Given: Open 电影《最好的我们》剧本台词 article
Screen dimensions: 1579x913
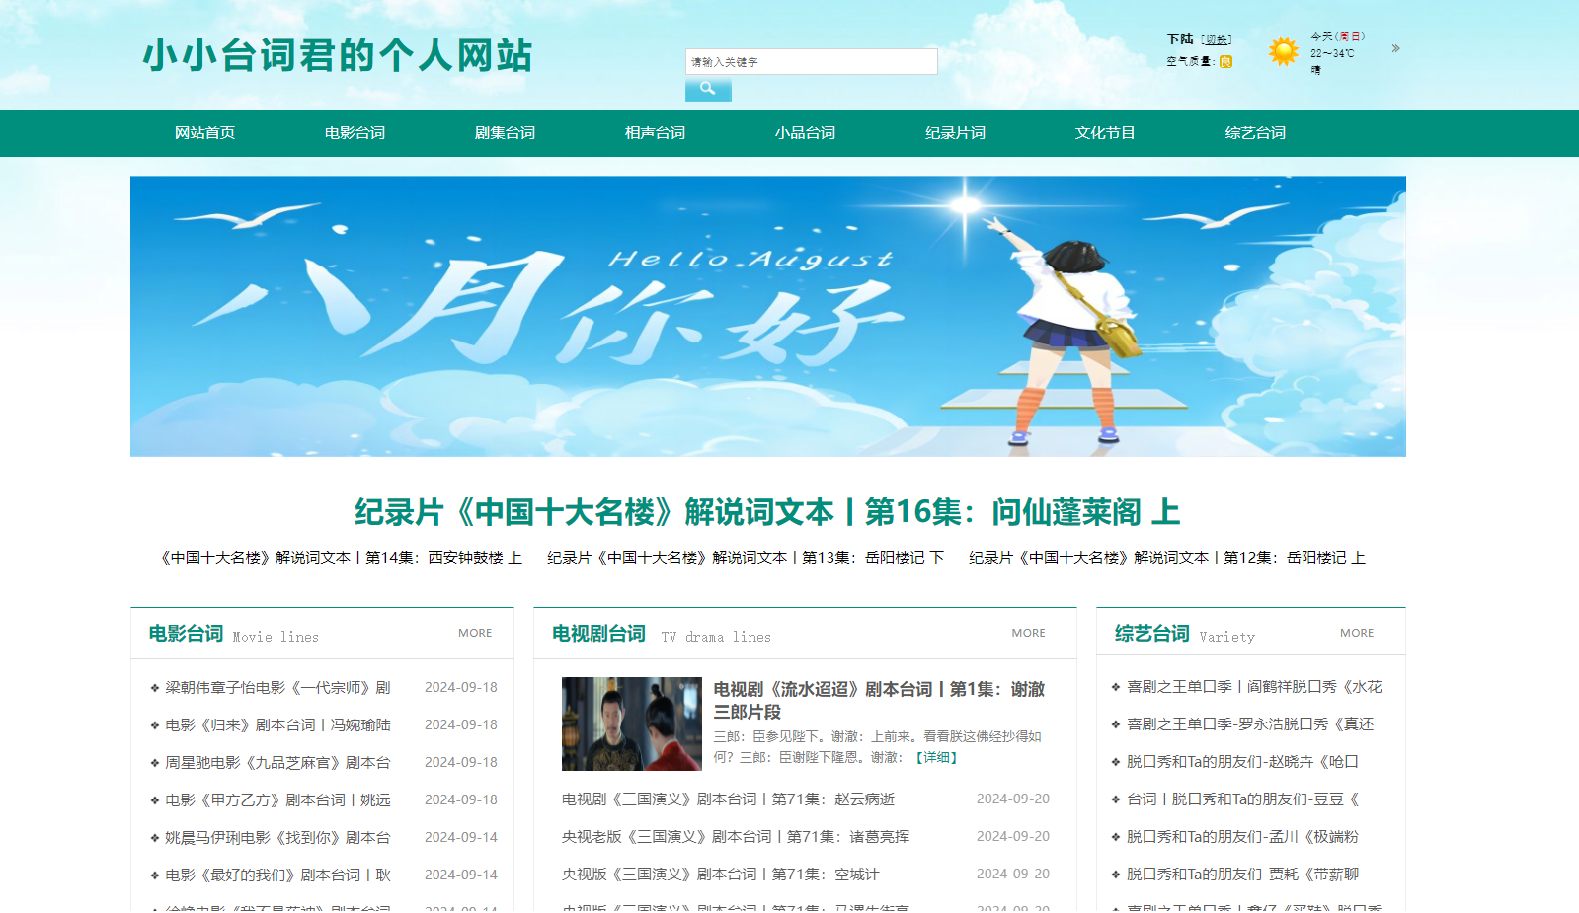Looking at the screenshot, I should tap(277, 875).
